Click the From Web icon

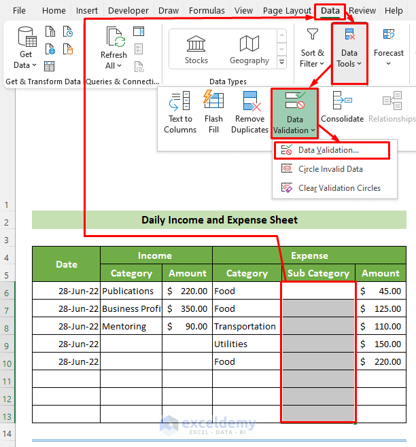click(50, 49)
